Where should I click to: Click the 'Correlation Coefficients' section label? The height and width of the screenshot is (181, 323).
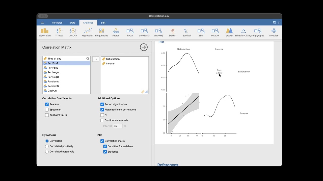(x=57, y=98)
